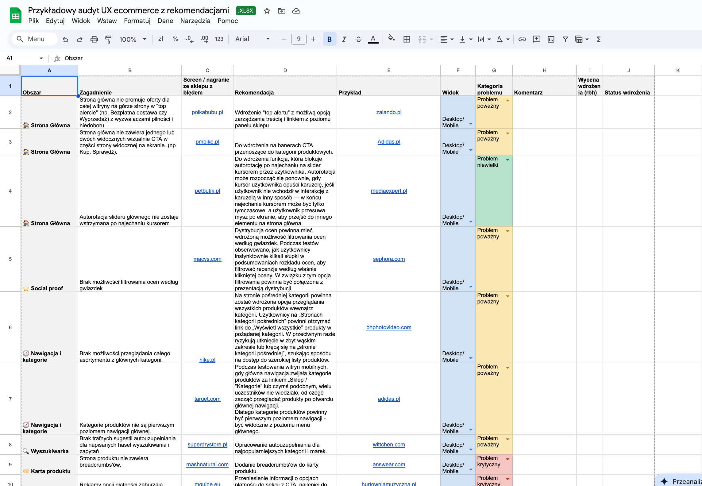Viewport: 702px width, 486px height.
Task: Open the sephora.com link
Action: point(389,259)
